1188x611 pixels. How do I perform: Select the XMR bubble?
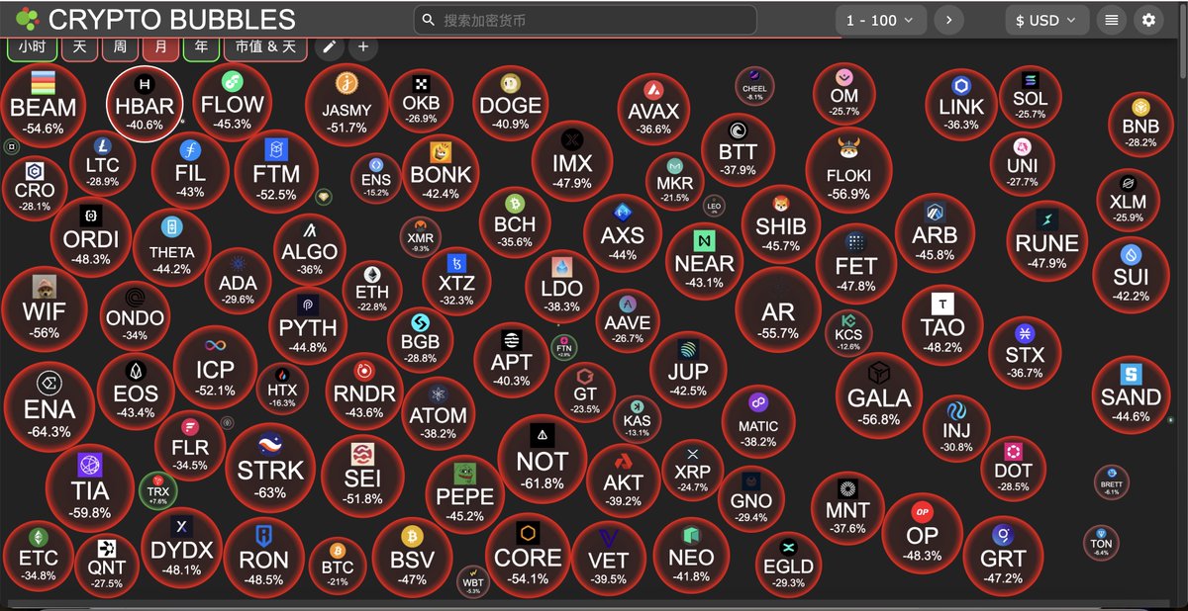tap(420, 236)
